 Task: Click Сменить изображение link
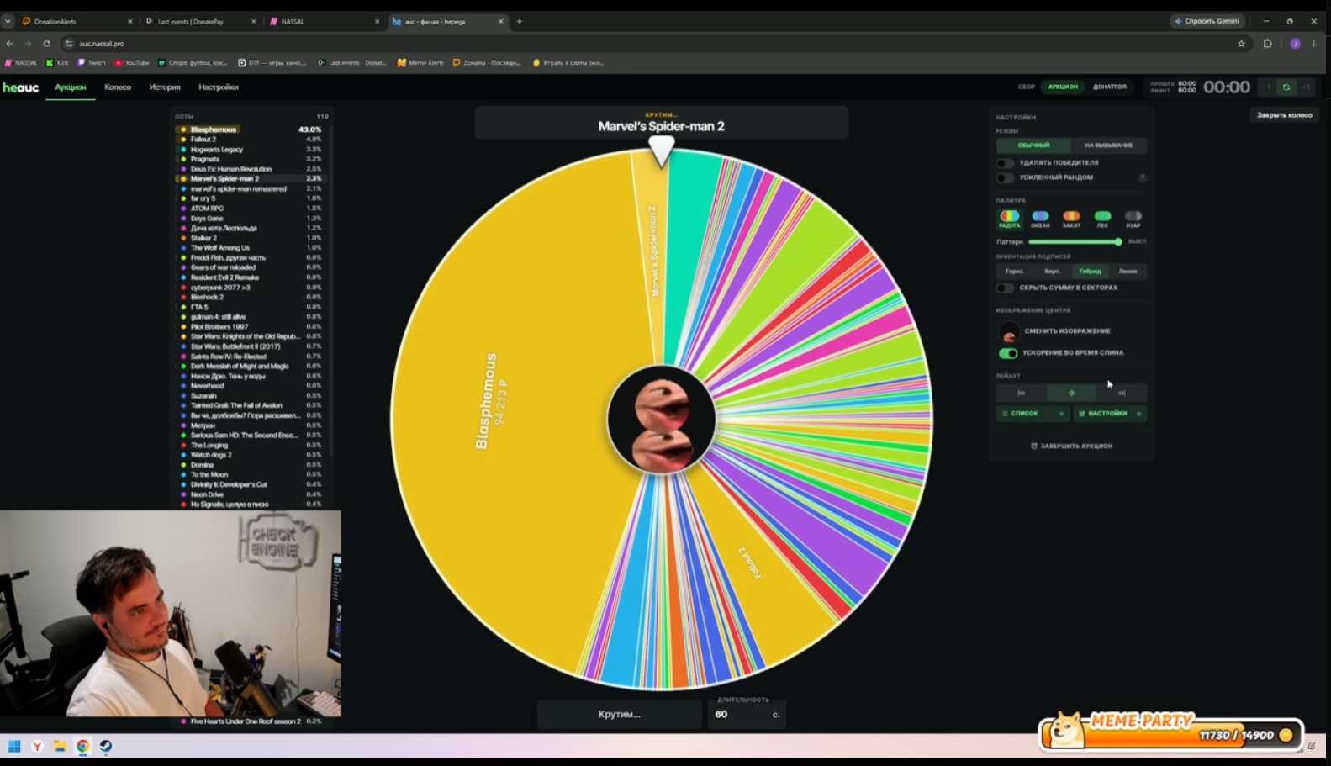point(1067,331)
